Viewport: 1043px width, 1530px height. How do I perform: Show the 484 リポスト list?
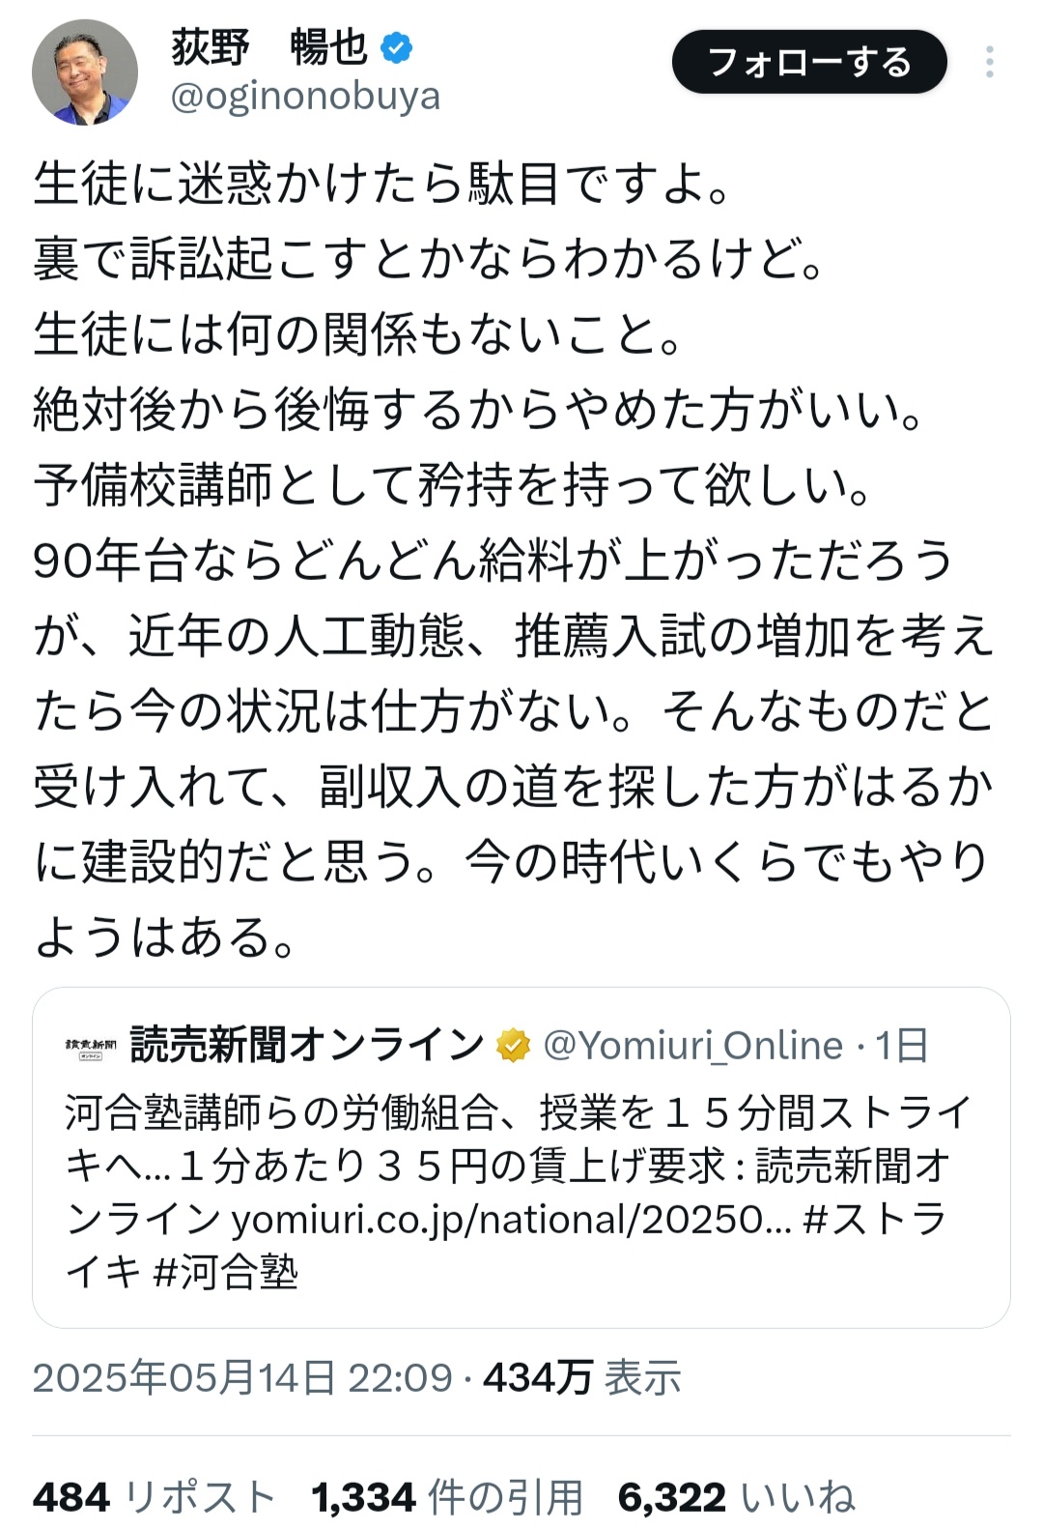coord(155,1497)
